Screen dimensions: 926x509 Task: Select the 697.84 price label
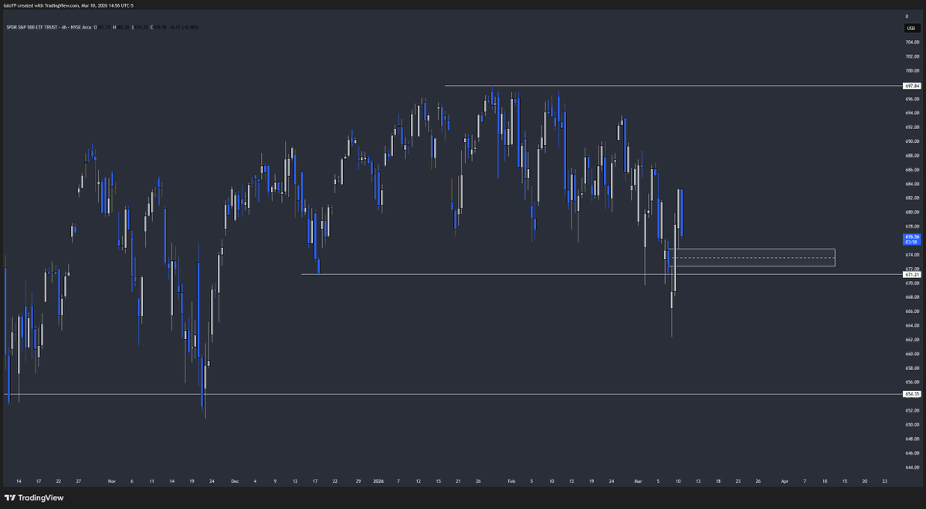(x=912, y=86)
